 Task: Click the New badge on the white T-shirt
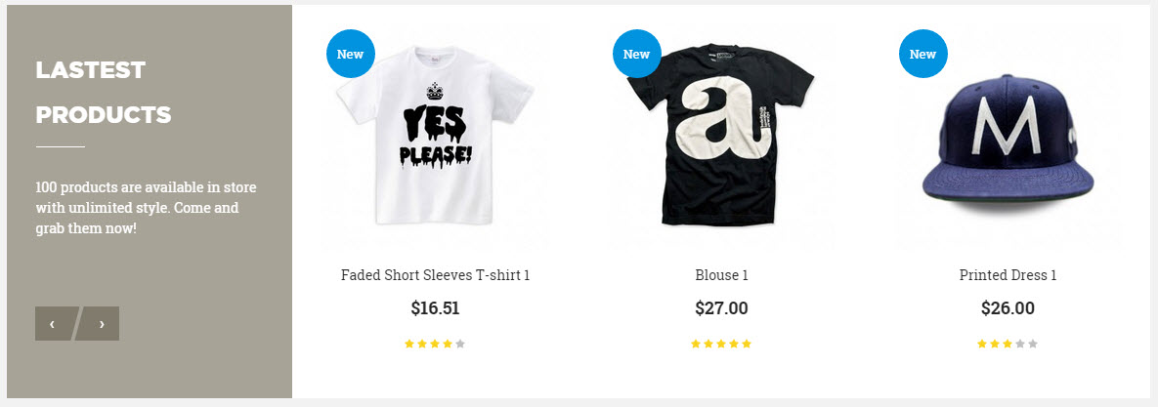coord(350,54)
